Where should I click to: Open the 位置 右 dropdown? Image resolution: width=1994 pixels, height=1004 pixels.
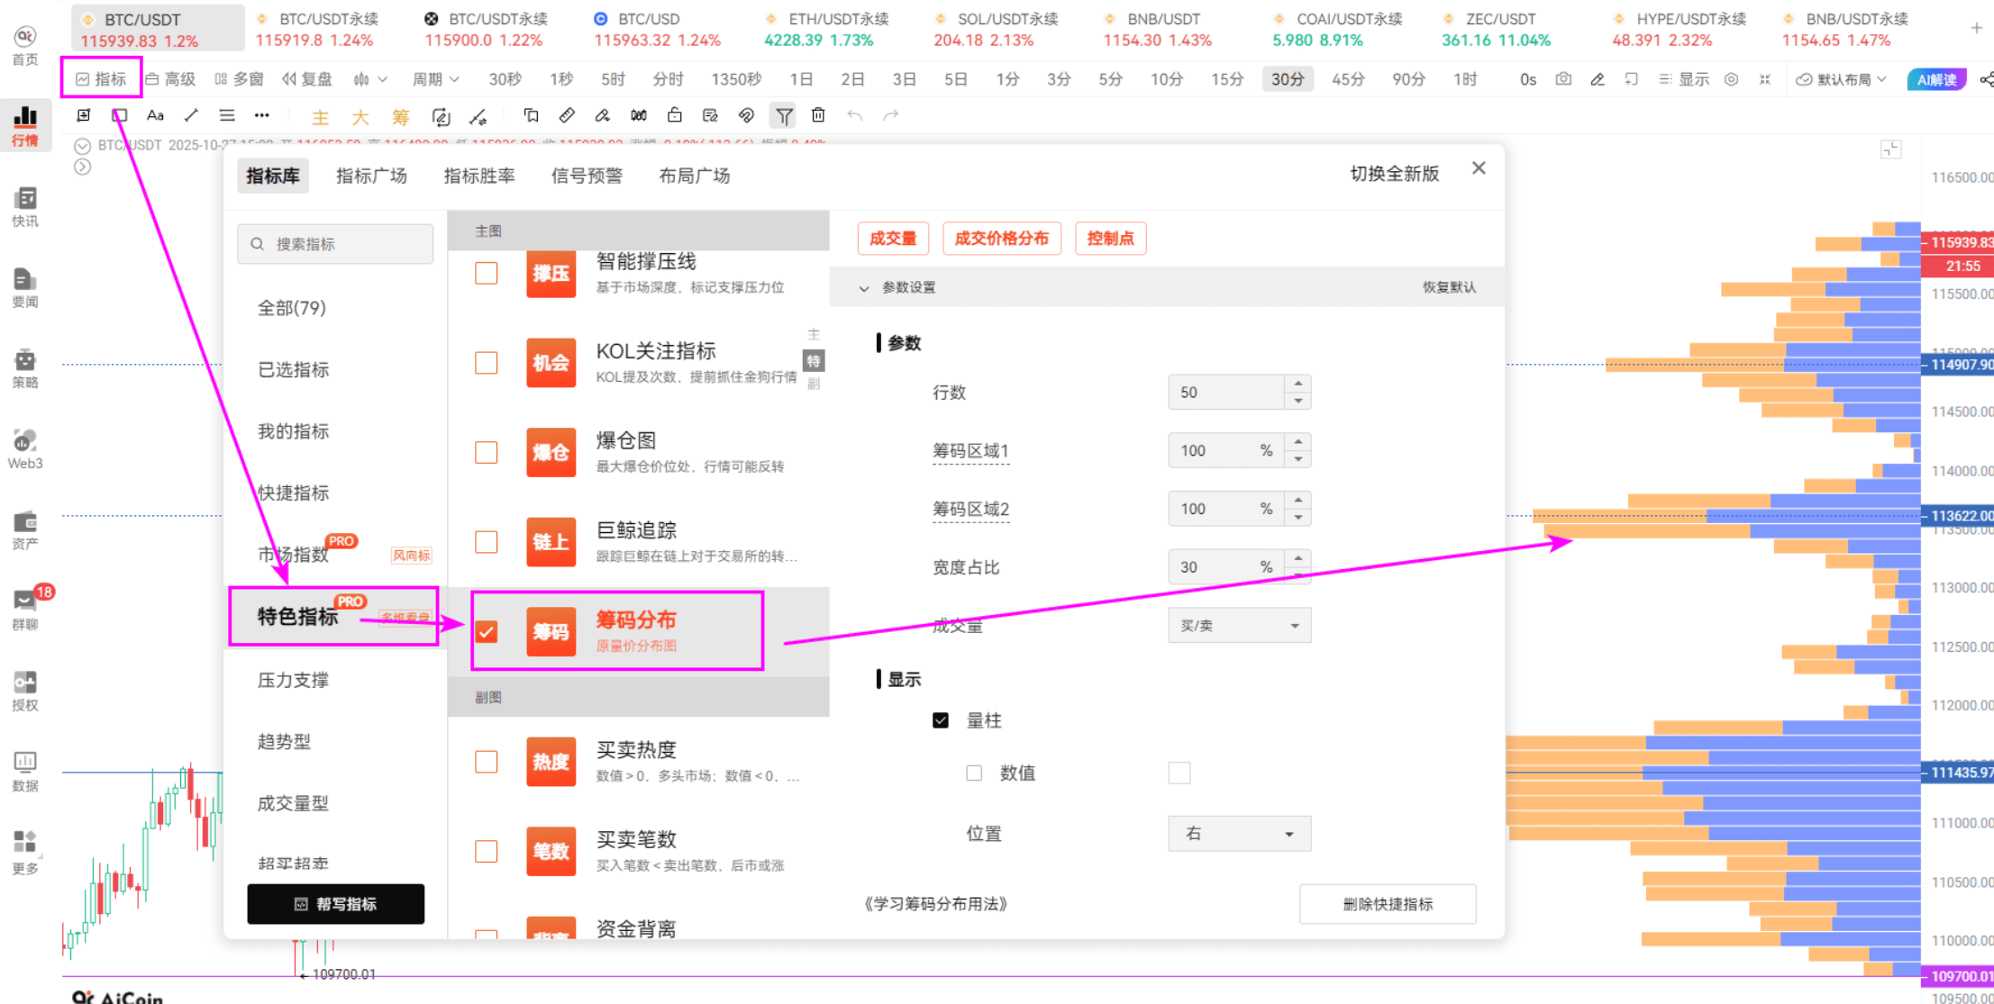tap(1239, 834)
